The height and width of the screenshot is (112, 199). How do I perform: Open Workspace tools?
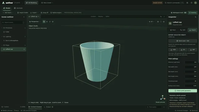click(x=178, y=12)
